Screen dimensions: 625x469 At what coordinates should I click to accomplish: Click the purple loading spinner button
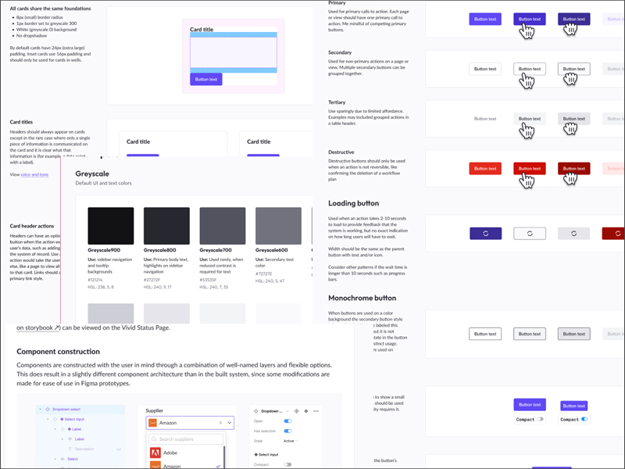point(485,234)
